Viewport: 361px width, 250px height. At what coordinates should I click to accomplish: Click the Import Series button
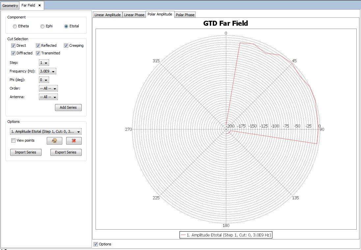pyautogui.click(x=26, y=152)
